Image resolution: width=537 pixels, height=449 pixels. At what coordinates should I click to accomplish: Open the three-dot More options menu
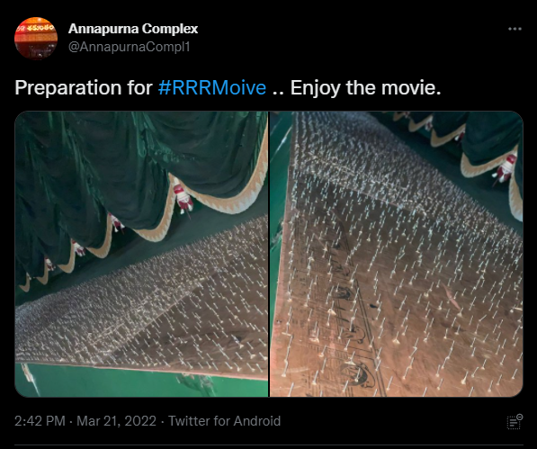point(515,29)
